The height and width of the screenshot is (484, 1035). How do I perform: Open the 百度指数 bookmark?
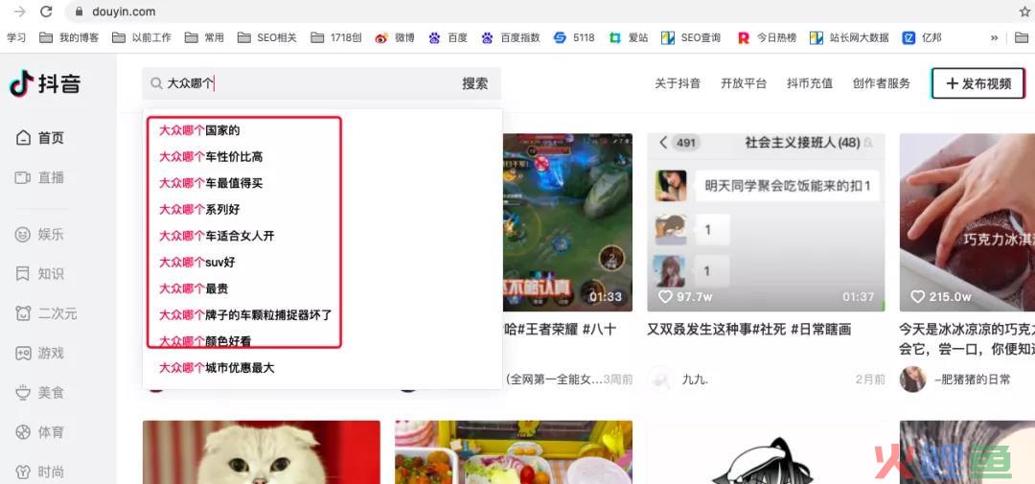[510, 37]
